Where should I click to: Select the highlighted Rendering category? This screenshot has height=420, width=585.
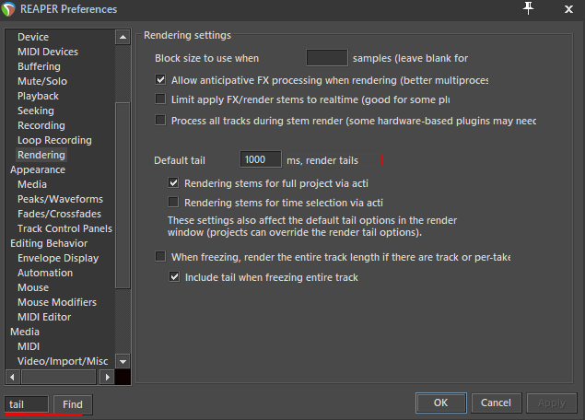41,155
